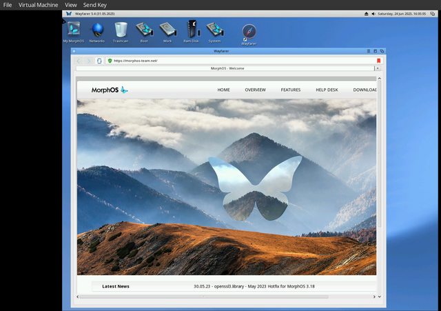Open the My MorphOS desktop icon

click(74, 32)
